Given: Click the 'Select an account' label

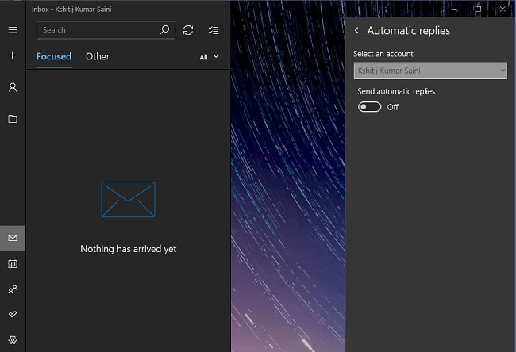Looking at the screenshot, I should click(x=383, y=54).
